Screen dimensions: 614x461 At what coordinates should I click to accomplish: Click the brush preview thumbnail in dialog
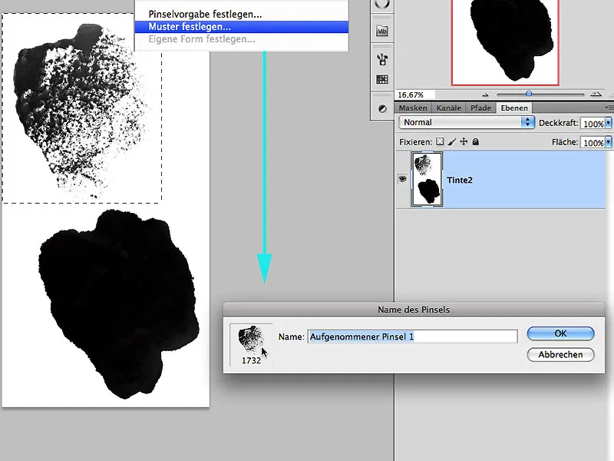tap(251, 339)
